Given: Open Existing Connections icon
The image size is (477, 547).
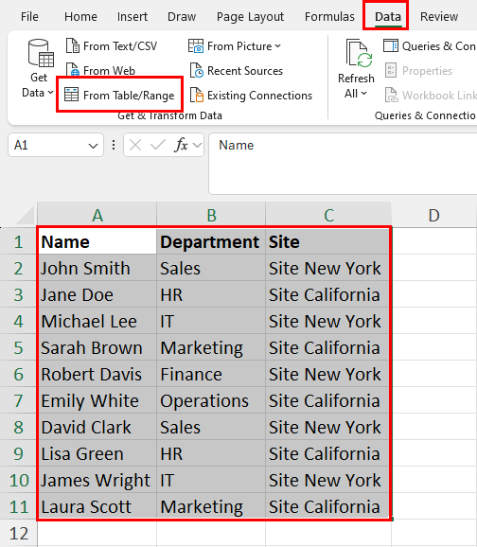Looking at the screenshot, I should [197, 96].
